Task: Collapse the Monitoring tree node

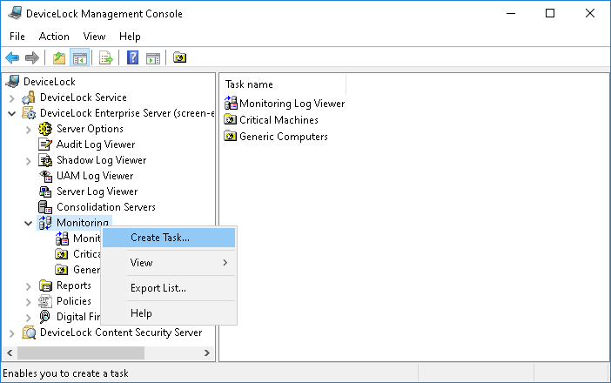Action: [x=29, y=223]
